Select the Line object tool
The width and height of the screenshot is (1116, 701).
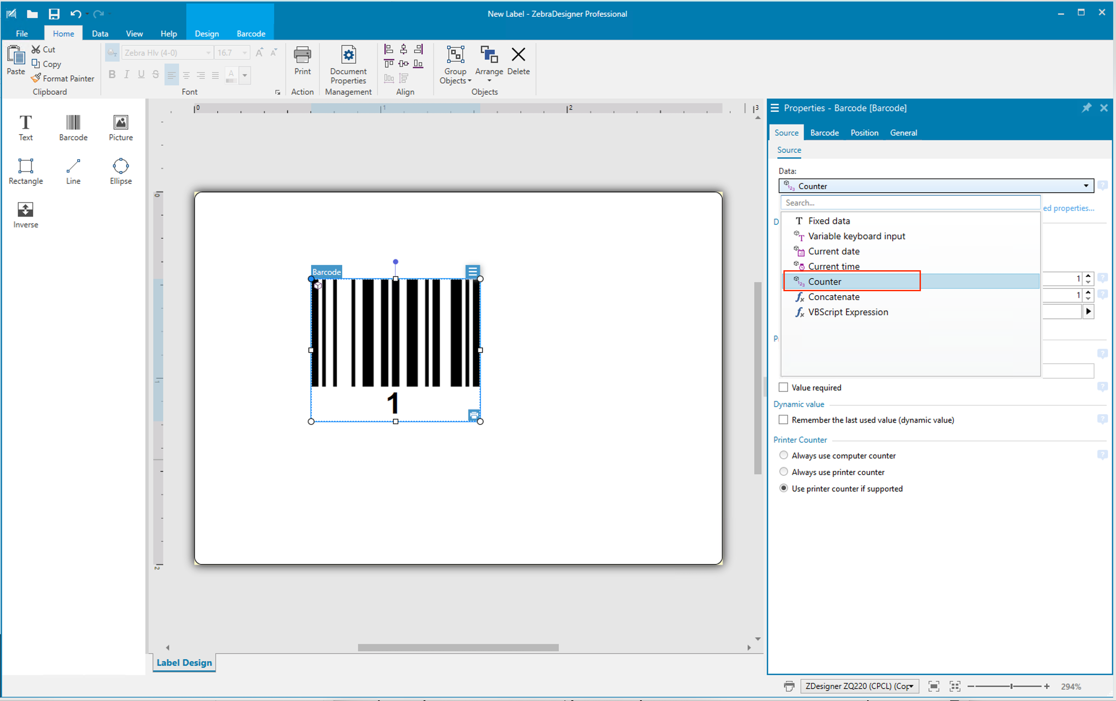pyautogui.click(x=73, y=171)
